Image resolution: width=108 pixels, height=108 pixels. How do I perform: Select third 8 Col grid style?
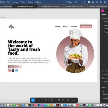click(105, 82)
